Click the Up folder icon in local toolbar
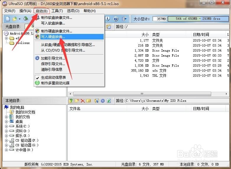This screenshot has width=231, height=169. (x=71, y=101)
